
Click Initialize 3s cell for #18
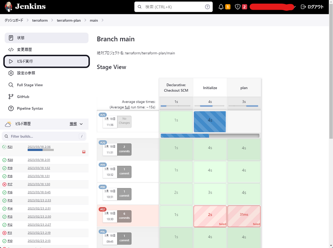pyautogui.click(x=210, y=194)
